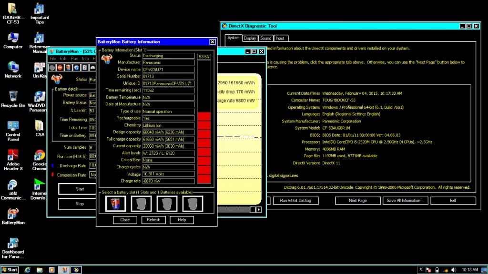Click Design capacity value 68040 mWh
Viewport: 488px width, 274px height.
(168, 132)
